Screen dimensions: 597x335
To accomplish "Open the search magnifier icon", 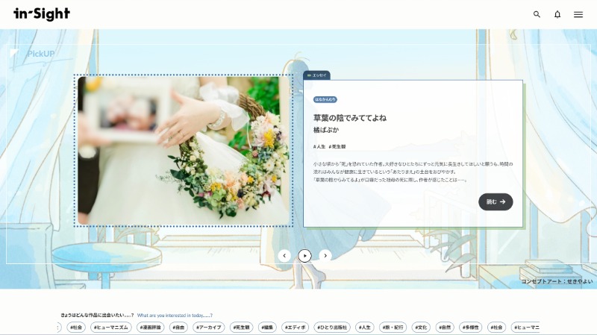I will coord(537,14).
